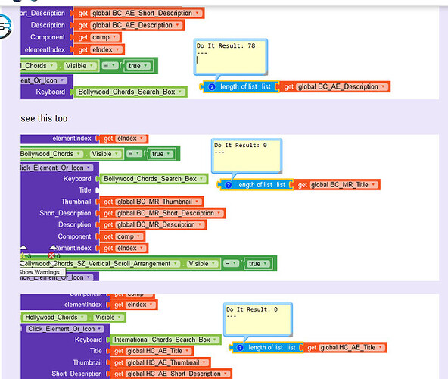Click the 'get global HC_AE_Thumbnail' block
The image size is (448, 379).
coord(160,362)
